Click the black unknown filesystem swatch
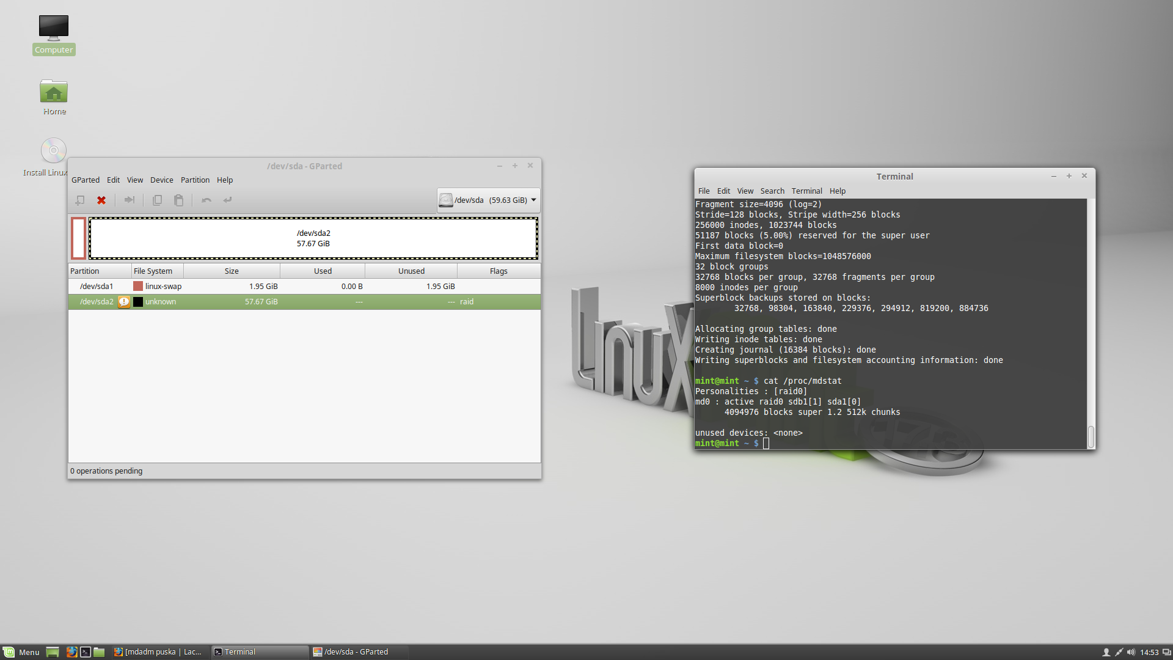1173x660 pixels. click(138, 301)
